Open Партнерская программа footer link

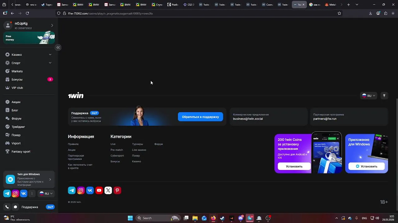click(x=76, y=157)
